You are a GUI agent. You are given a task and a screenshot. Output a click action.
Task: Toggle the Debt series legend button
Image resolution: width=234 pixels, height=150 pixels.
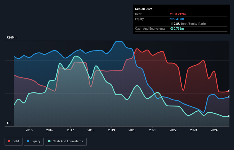(14, 141)
